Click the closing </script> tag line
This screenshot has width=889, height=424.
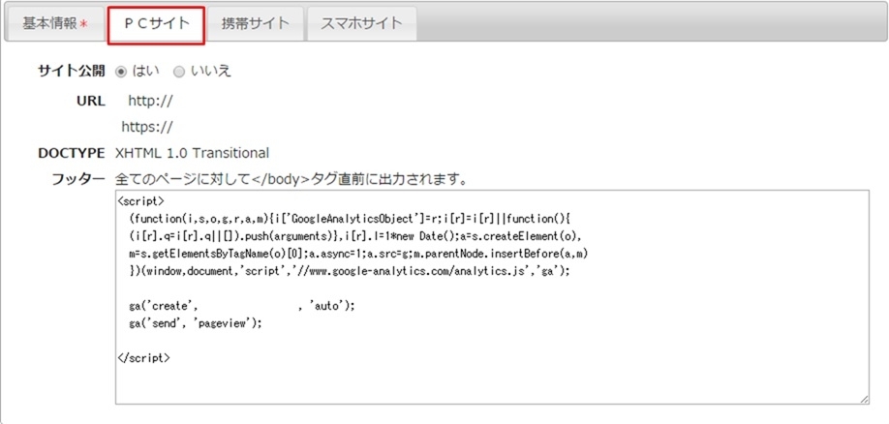(x=143, y=357)
